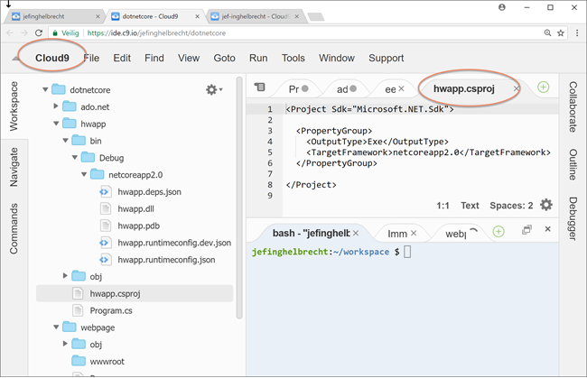587x378 pixels.
Task: Open the Navigate side panel
Action: (x=14, y=167)
